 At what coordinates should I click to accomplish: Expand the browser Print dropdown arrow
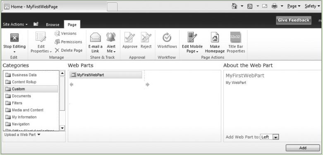(x=282, y=6)
